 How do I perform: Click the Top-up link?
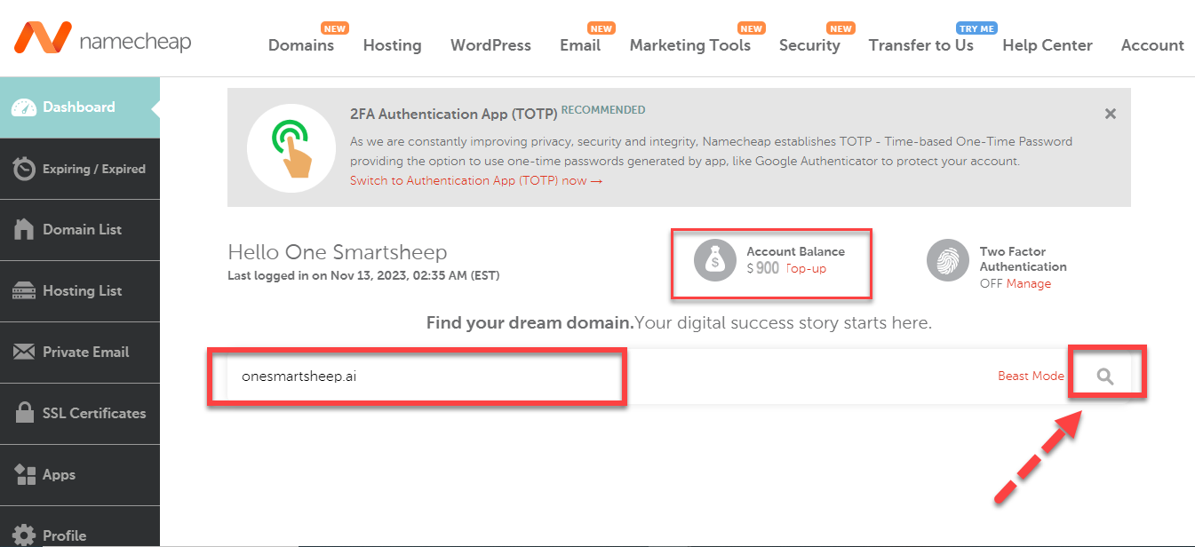(806, 268)
